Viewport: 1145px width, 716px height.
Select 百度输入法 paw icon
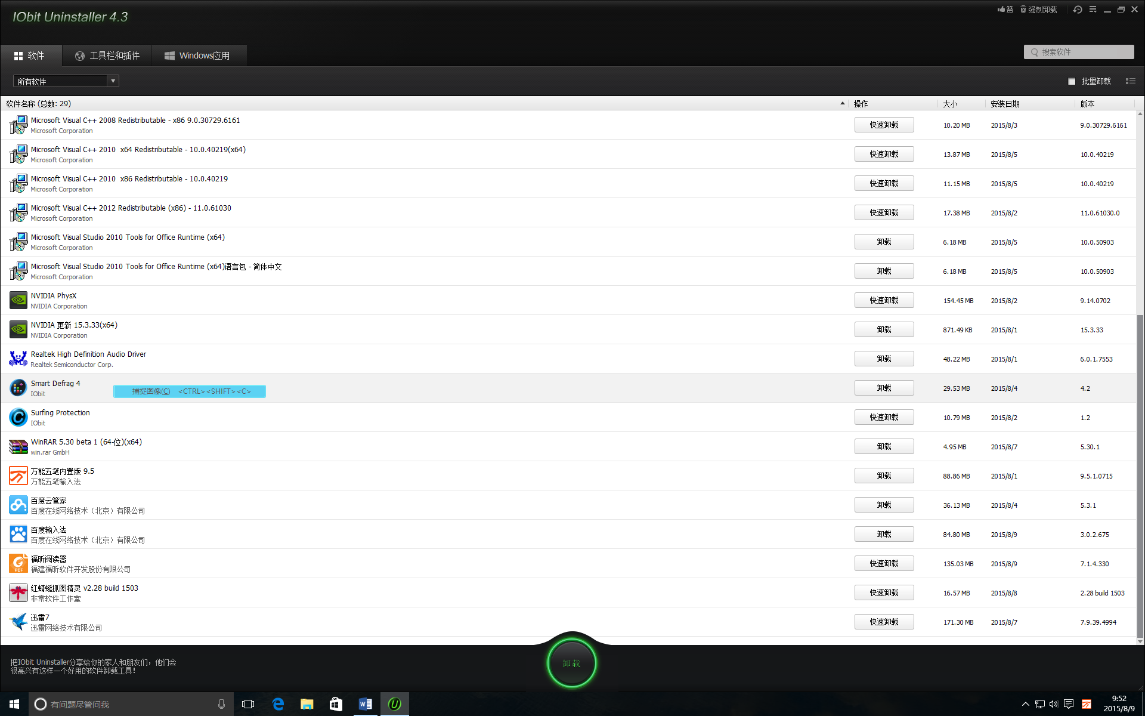click(x=18, y=534)
